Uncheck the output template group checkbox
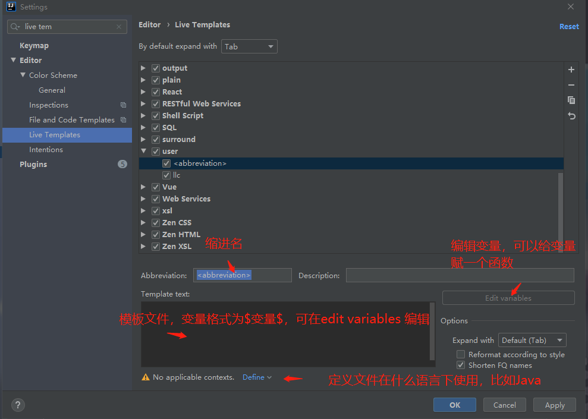The width and height of the screenshot is (588, 419). coord(156,68)
